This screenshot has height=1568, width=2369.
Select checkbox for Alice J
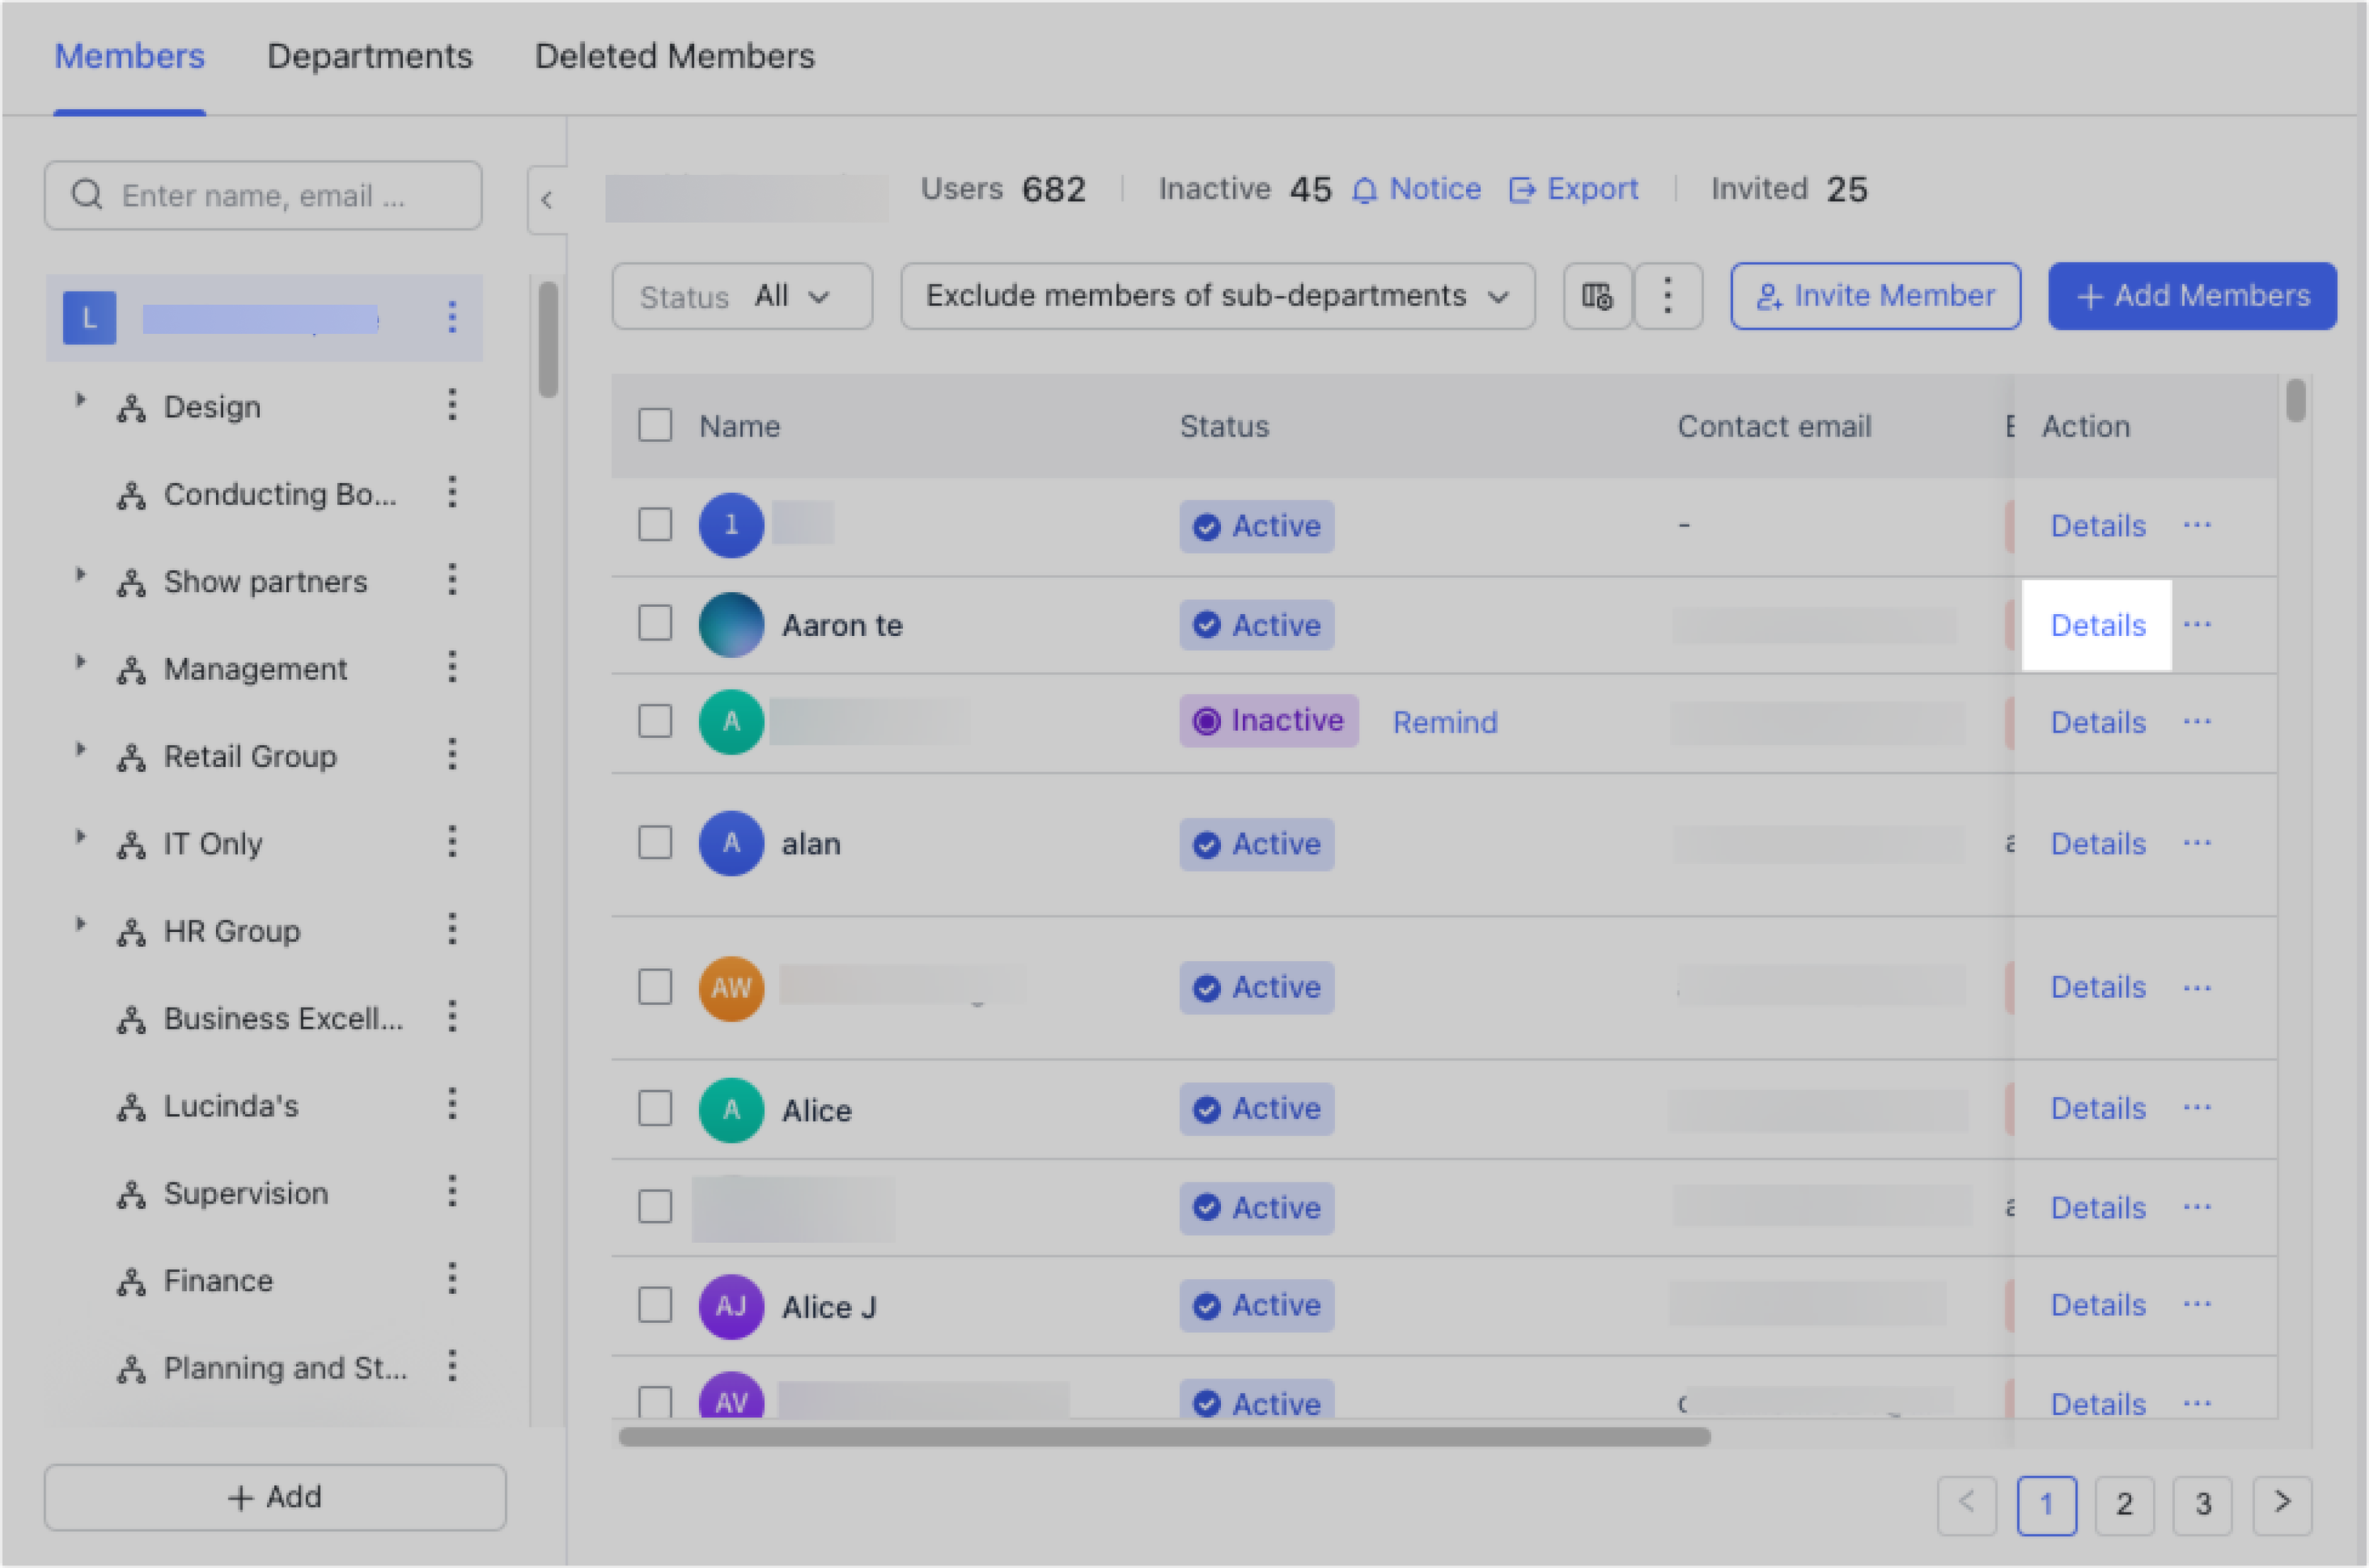(x=655, y=1304)
